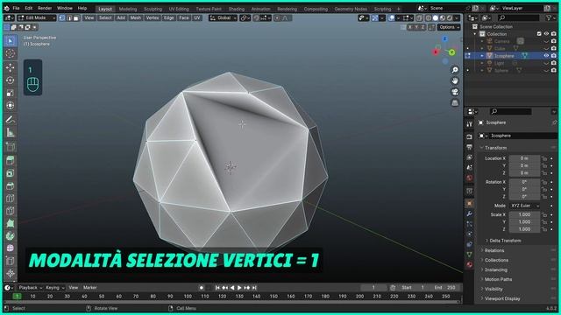Toggle proportional editing in header
The width and height of the screenshot is (561, 315).
[277, 17]
